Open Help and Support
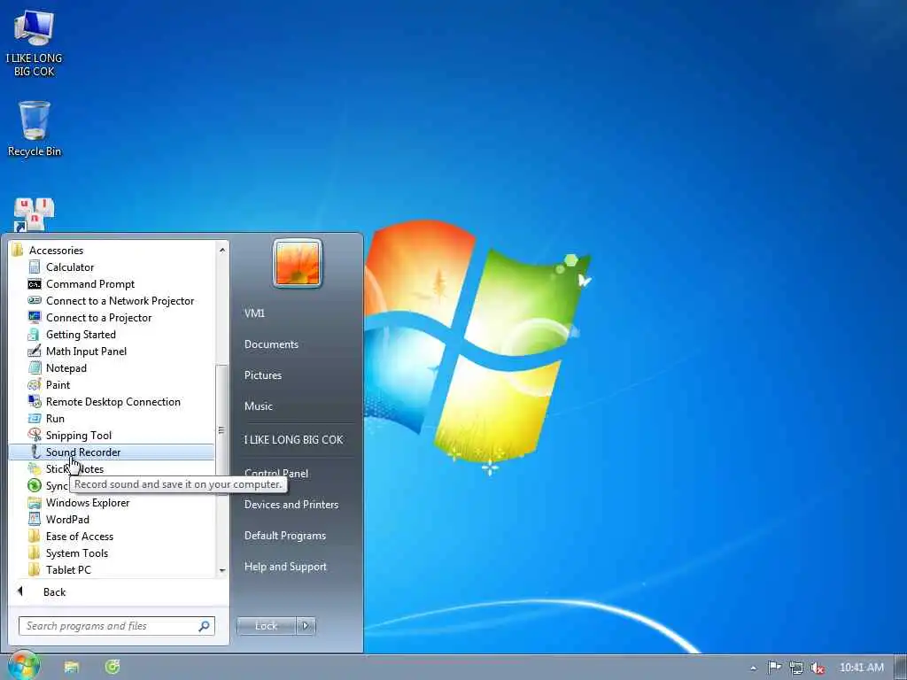 (x=285, y=568)
